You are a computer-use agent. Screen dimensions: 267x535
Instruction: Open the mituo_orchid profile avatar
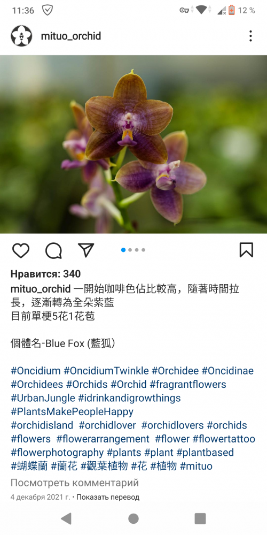pos(21,36)
